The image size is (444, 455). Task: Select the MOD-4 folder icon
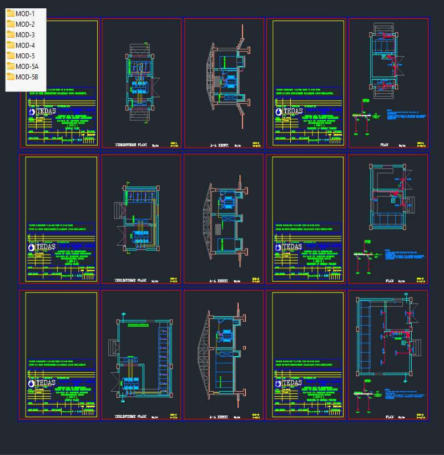(x=11, y=45)
